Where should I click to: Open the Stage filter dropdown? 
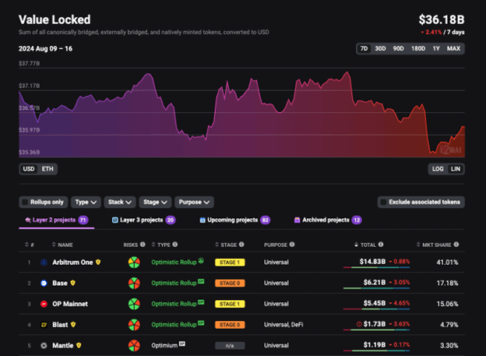[155, 203]
